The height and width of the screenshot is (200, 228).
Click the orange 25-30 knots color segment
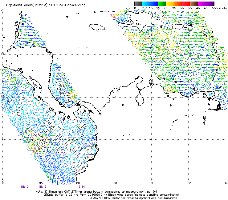(178, 4)
